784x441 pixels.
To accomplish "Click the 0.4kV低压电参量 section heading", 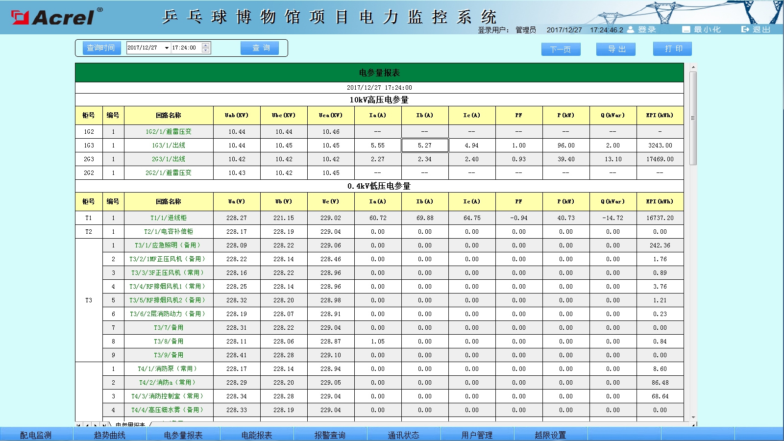I will [x=379, y=186].
